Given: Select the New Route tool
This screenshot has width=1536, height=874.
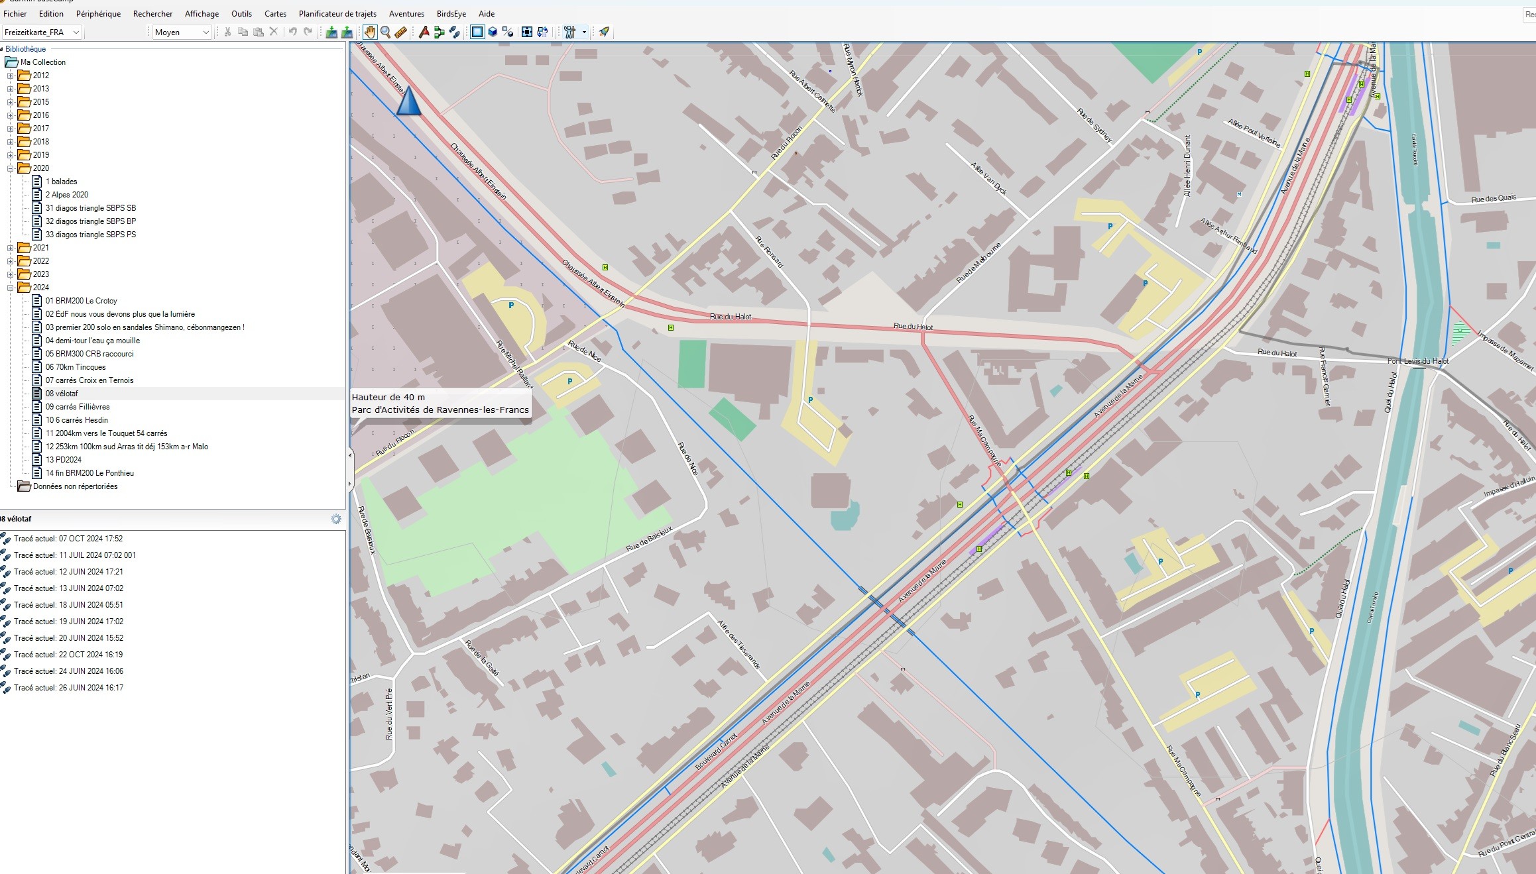Looking at the screenshot, I should (x=439, y=32).
